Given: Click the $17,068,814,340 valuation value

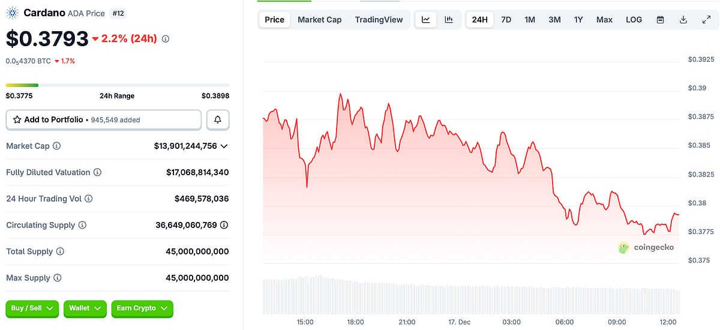Looking at the screenshot, I should [197, 172].
